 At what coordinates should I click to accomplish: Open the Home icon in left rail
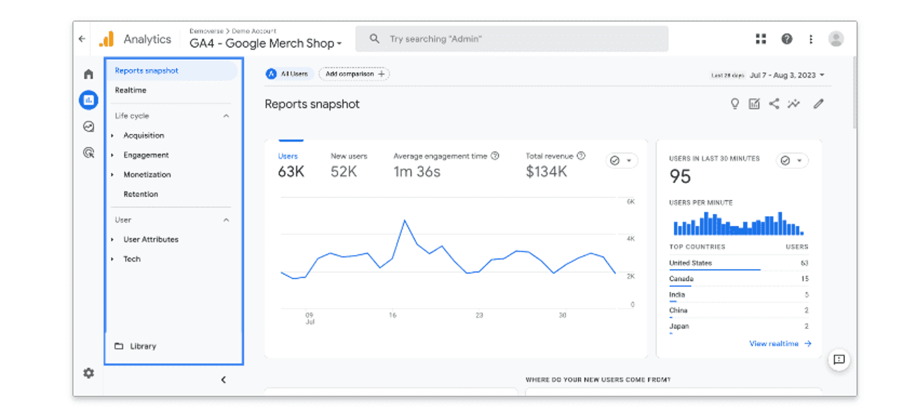pyautogui.click(x=89, y=74)
